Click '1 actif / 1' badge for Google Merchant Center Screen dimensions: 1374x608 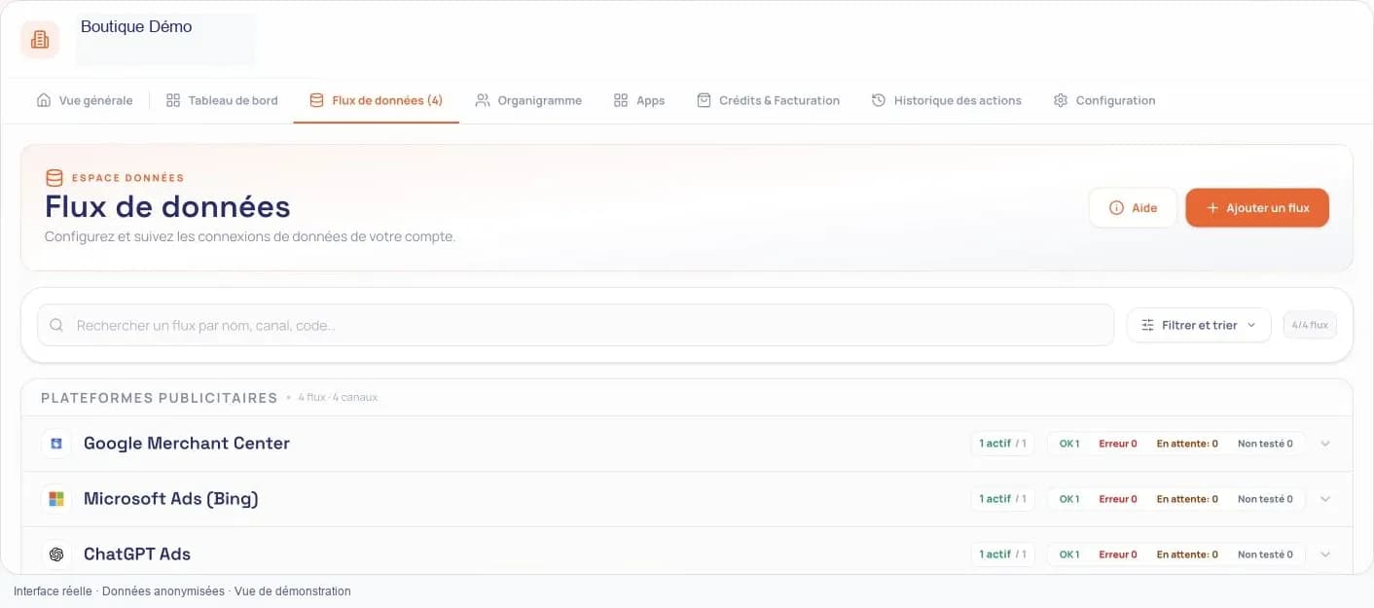(x=1002, y=444)
